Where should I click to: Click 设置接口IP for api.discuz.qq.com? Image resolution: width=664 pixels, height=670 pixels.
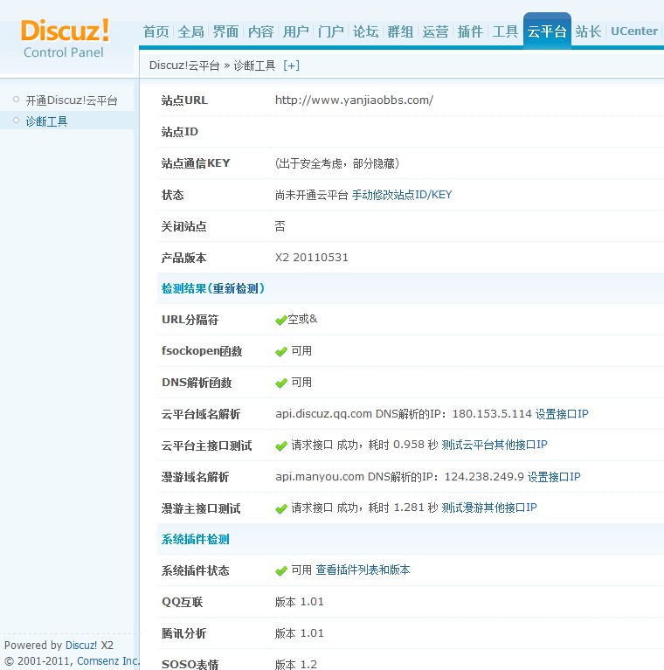(x=562, y=414)
